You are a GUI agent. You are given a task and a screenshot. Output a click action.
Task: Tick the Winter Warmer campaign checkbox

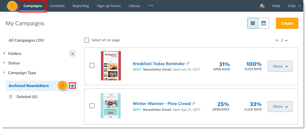[x=92, y=106]
